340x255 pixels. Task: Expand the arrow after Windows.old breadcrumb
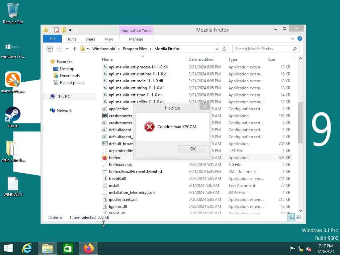pos(119,49)
